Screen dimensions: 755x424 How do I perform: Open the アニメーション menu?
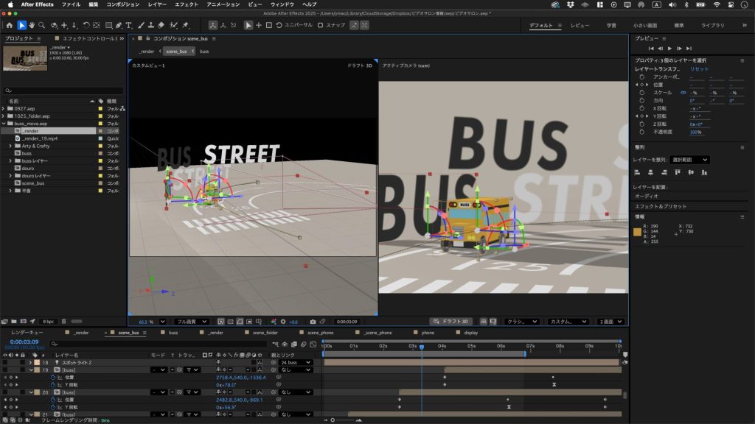click(x=221, y=4)
